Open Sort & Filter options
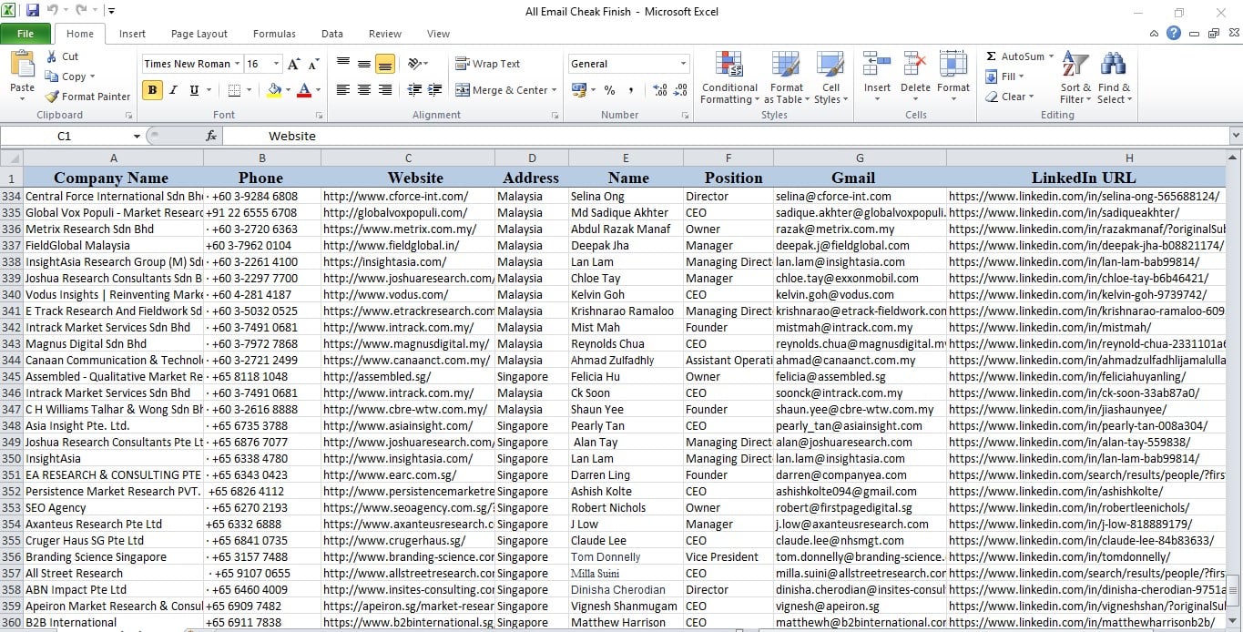 pyautogui.click(x=1073, y=77)
